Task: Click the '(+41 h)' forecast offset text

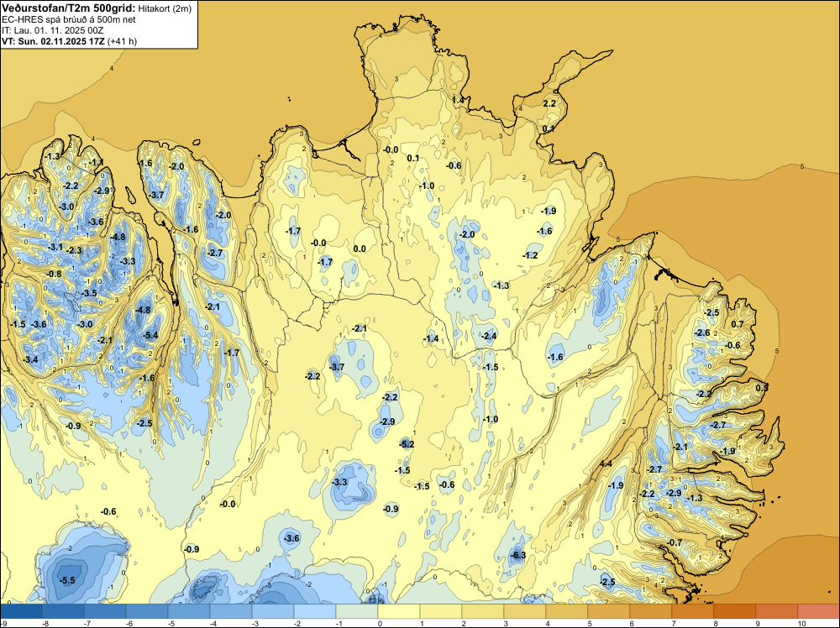Action: [122, 41]
